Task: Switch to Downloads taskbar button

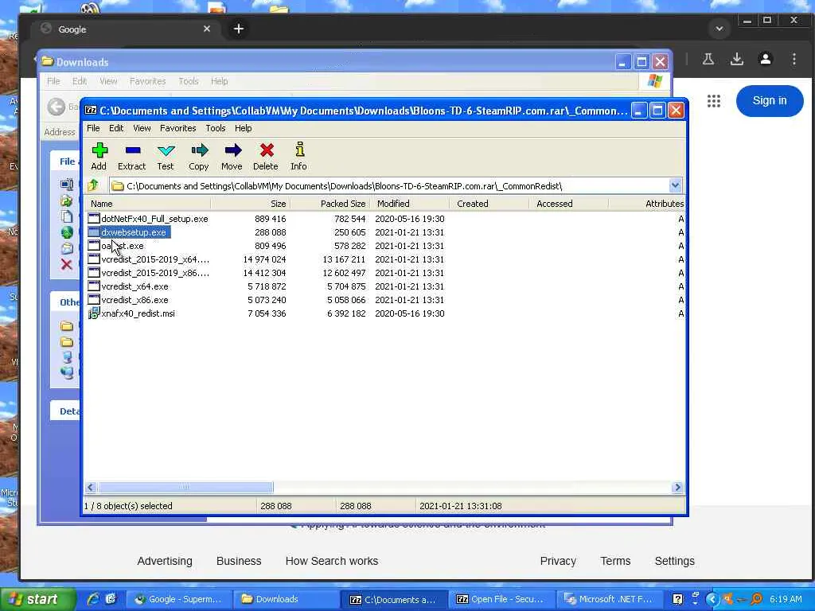Action: pos(285,599)
